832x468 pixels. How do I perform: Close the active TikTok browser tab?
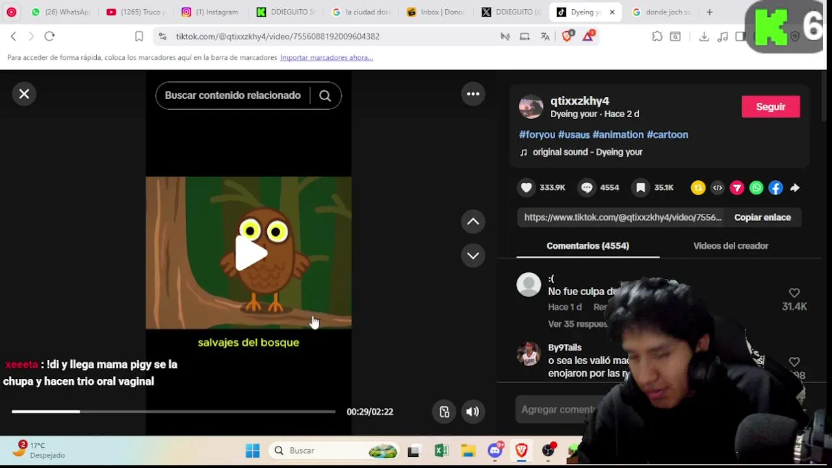click(x=612, y=12)
